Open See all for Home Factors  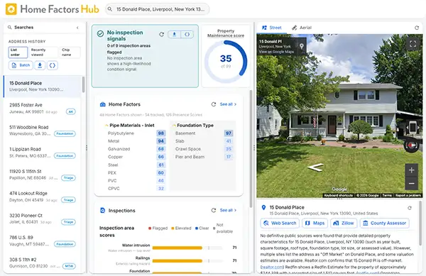coord(228,104)
